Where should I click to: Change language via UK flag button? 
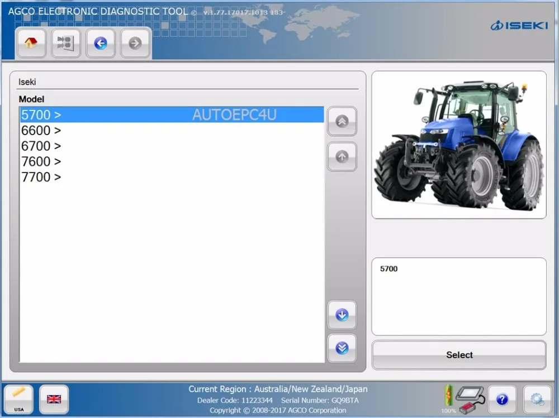pyautogui.click(x=54, y=399)
